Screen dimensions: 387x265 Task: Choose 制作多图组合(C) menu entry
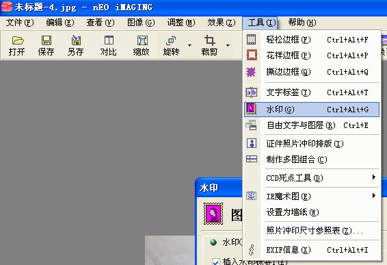coord(312,160)
